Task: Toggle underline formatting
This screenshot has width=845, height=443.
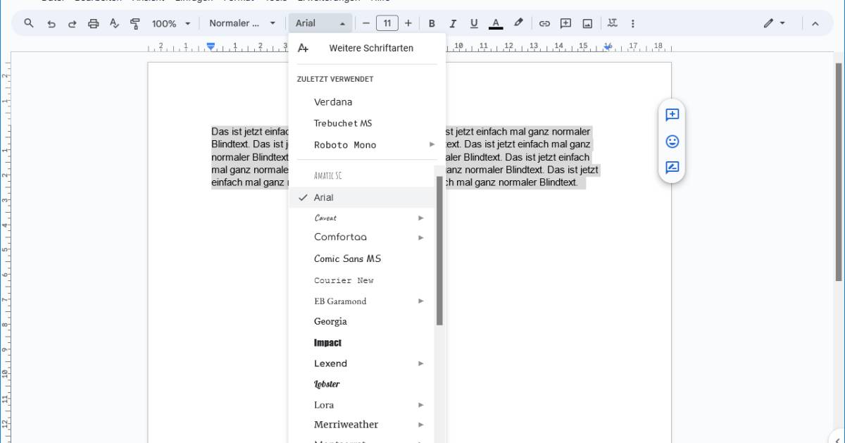Action: coord(474,23)
